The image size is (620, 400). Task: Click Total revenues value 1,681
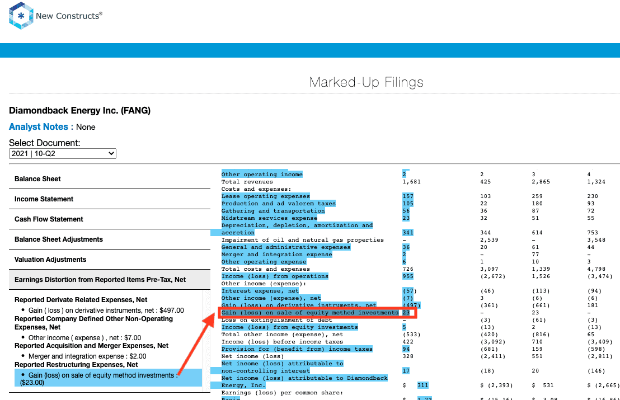(x=412, y=182)
